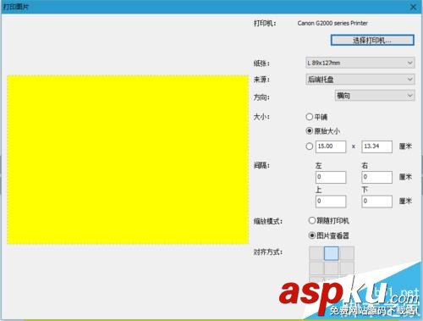The image size is (423, 321).
Task: Select the 平铺 size radio button
Action: coord(310,117)
